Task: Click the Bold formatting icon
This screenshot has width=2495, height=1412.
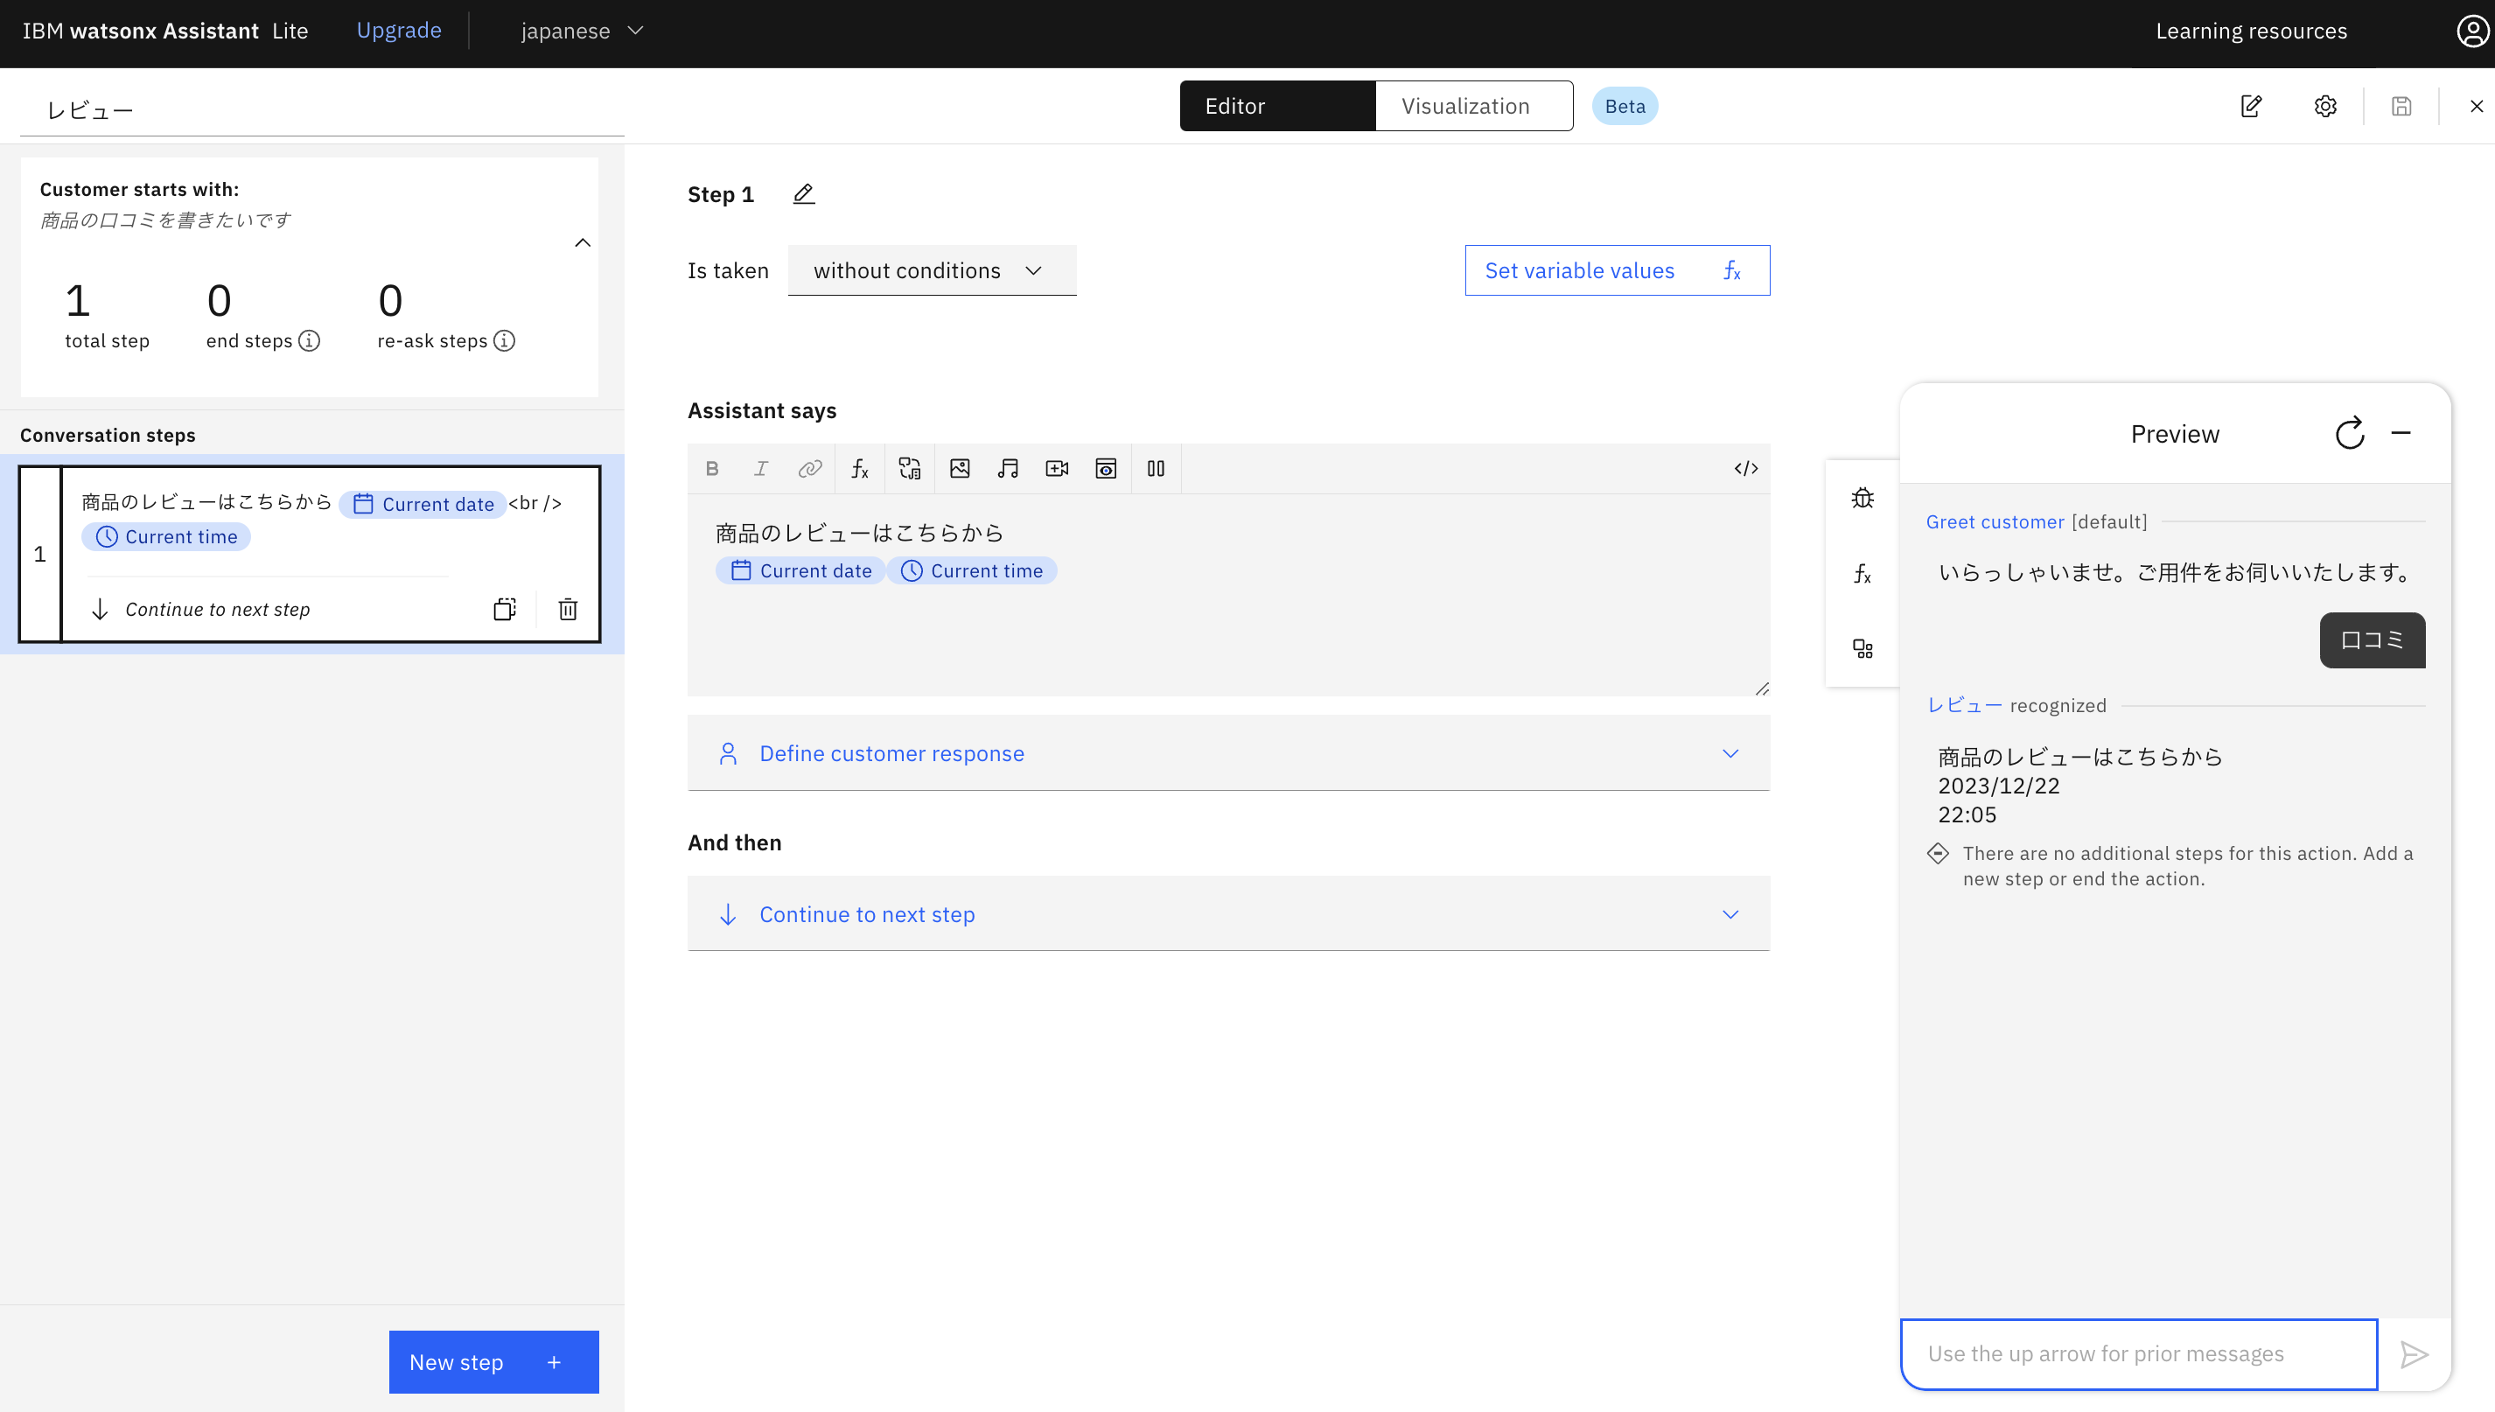Action: click(713, 468)
